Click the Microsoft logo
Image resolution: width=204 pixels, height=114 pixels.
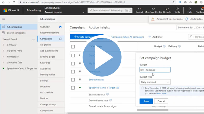11,10
